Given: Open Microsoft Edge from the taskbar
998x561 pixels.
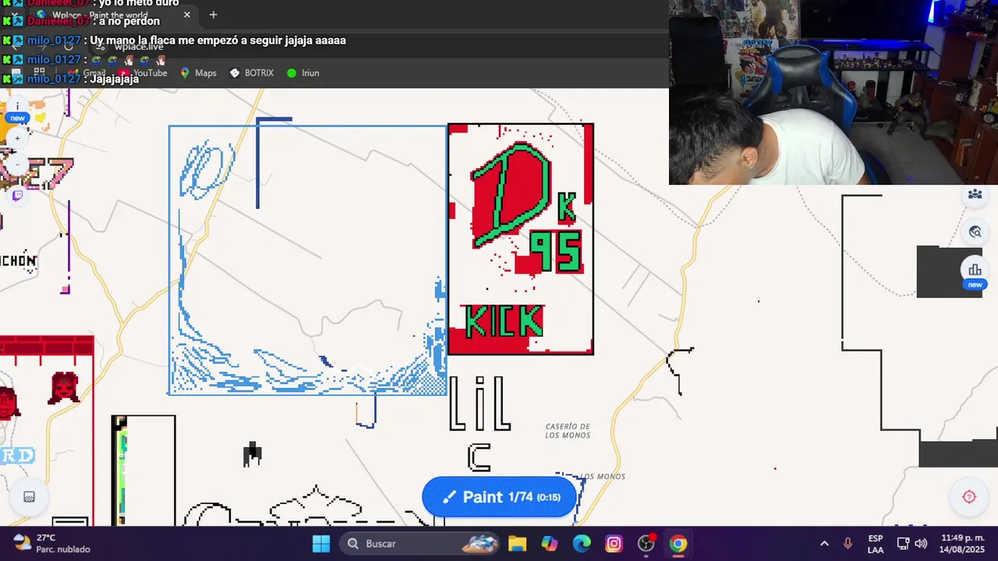Looking at the screenshot, I should [x=582, y=544].
